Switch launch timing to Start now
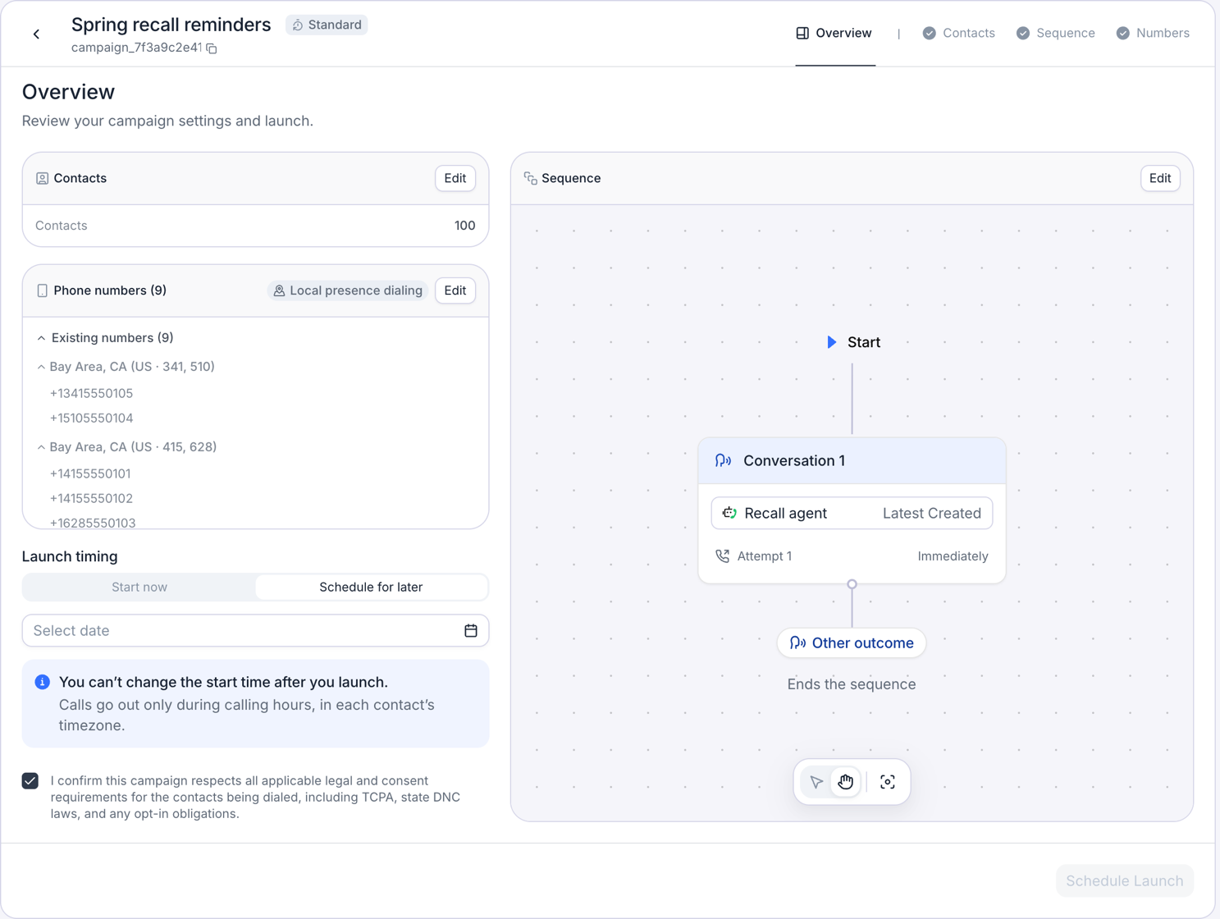The image size is (1220, 919). pos(139,587)
